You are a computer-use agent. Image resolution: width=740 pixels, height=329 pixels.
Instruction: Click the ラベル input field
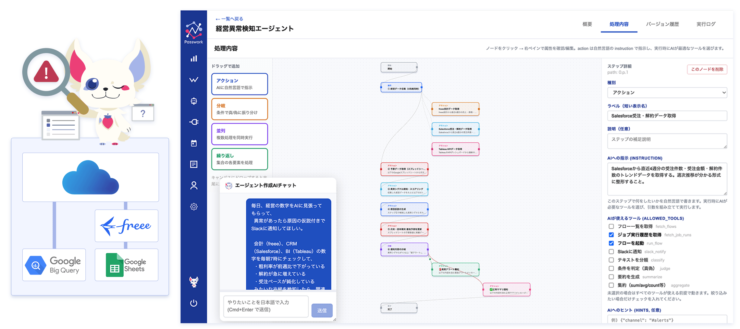(667, 116)
